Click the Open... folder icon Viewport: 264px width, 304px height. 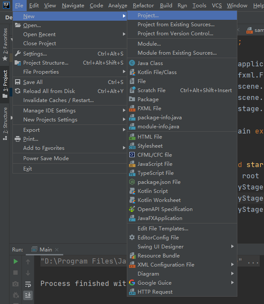(x=18, y=25)
